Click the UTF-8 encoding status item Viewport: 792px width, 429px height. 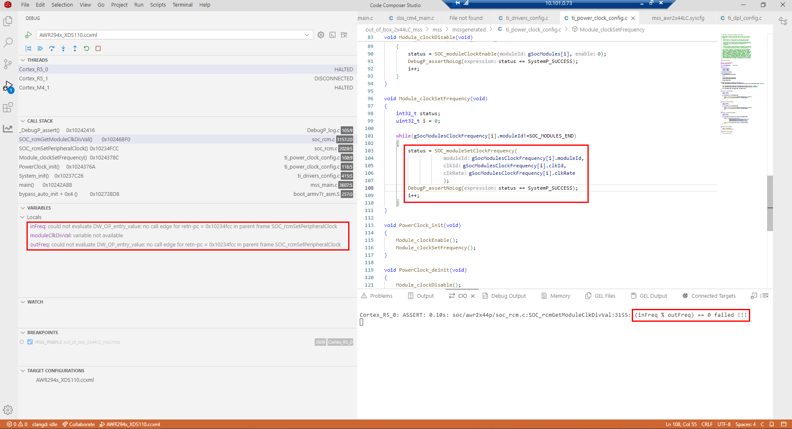tap(724, 424)
